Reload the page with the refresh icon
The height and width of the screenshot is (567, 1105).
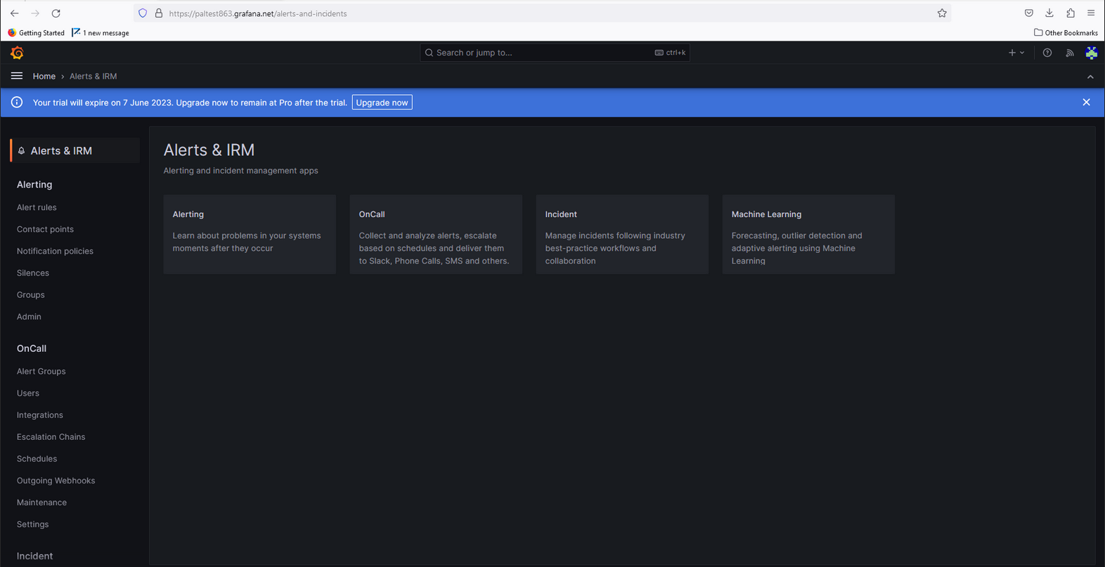56,13
